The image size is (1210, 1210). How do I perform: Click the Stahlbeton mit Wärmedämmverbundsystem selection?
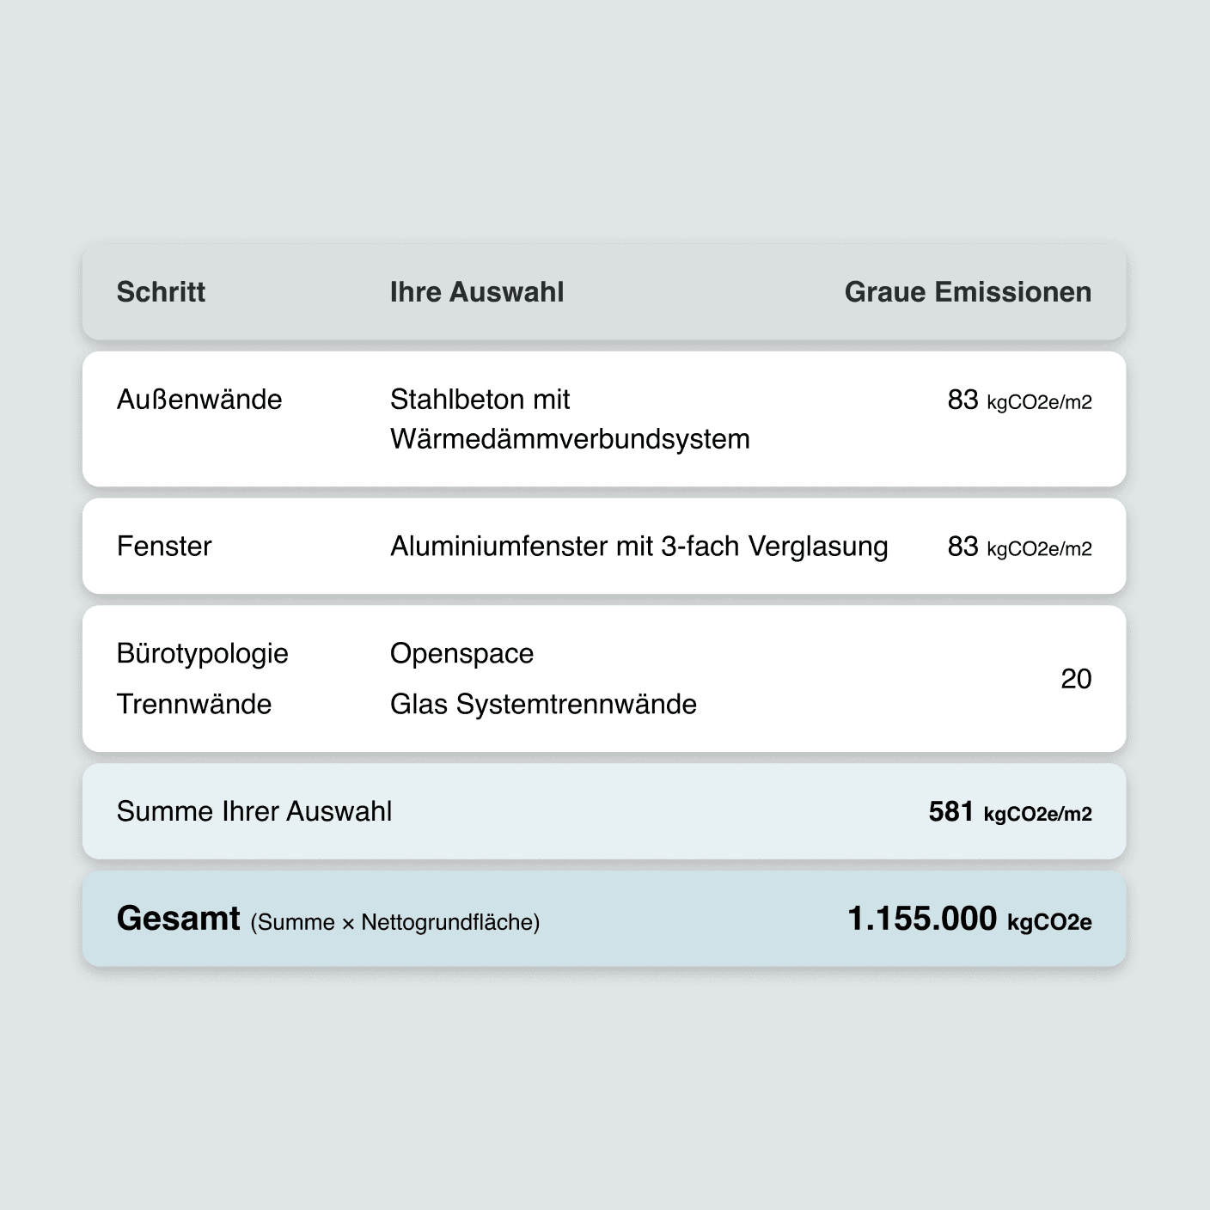pos(570,419)
